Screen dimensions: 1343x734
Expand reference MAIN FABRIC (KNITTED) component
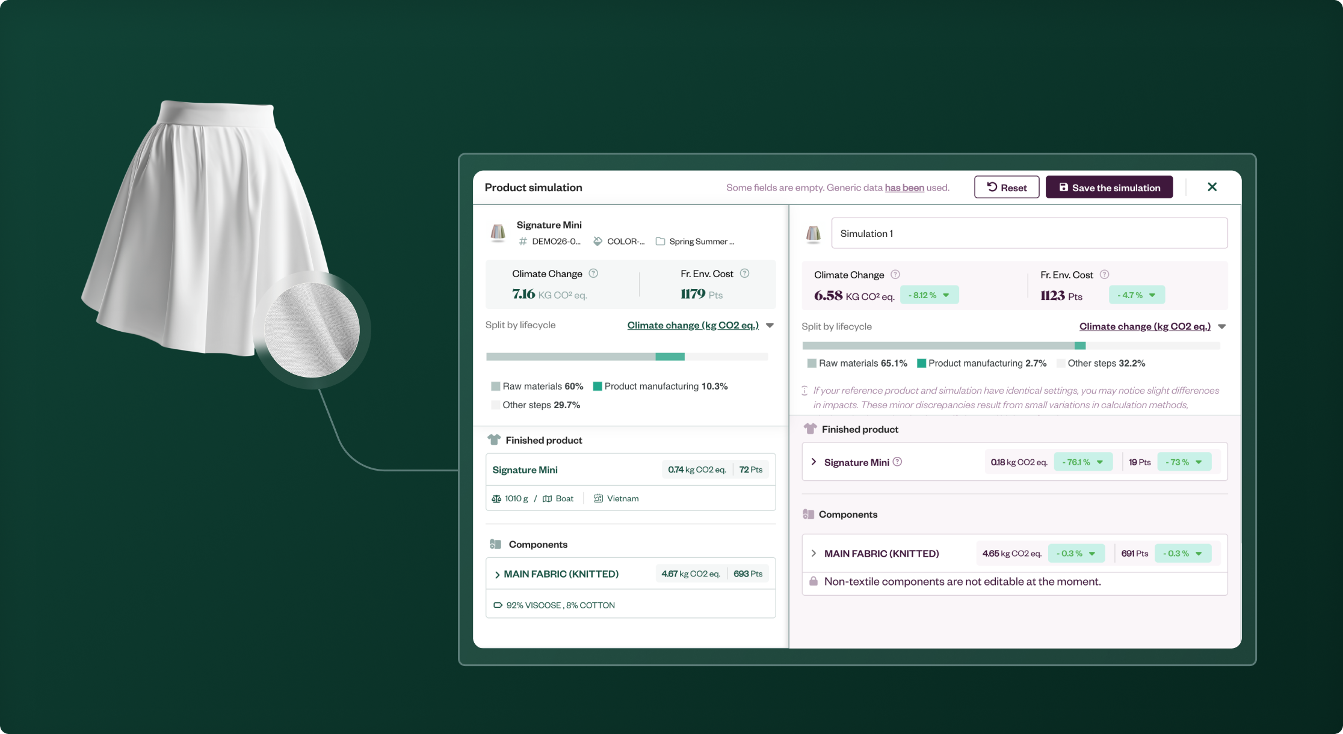click(x=497, y=575)
